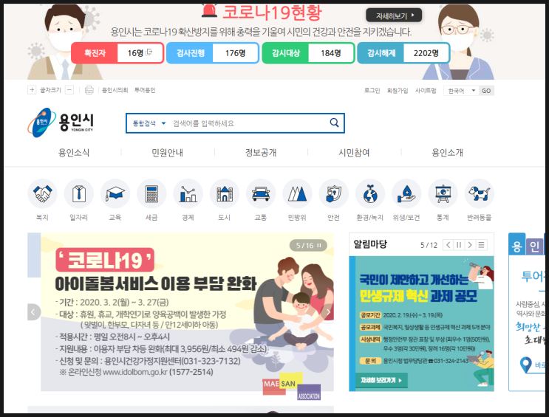Click the 로그인 link
Screen dimensions: 549x417
click(372, 90)
